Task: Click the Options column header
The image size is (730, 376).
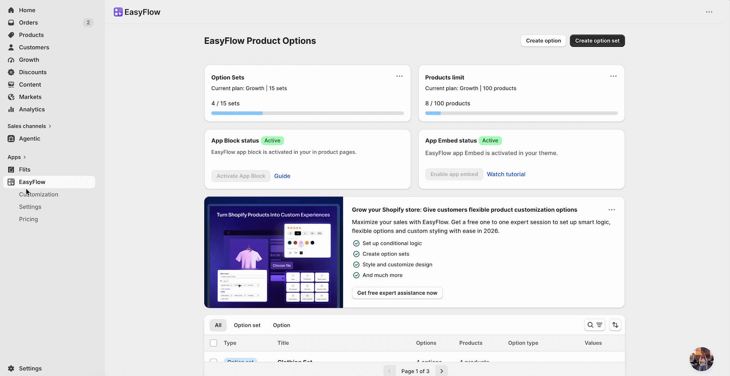Action: pos(426,343)
